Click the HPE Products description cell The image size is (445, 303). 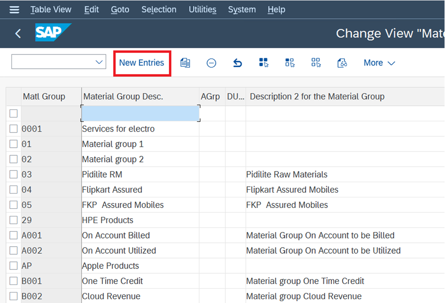pos(140,220)
